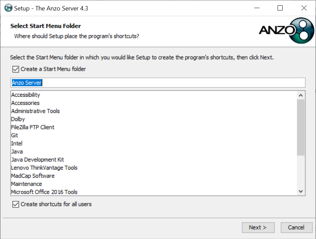Image resolution: width=316 pixels, height=239 pixels.
Task: Select the Dolby folder
Action: tap(18, 119)
